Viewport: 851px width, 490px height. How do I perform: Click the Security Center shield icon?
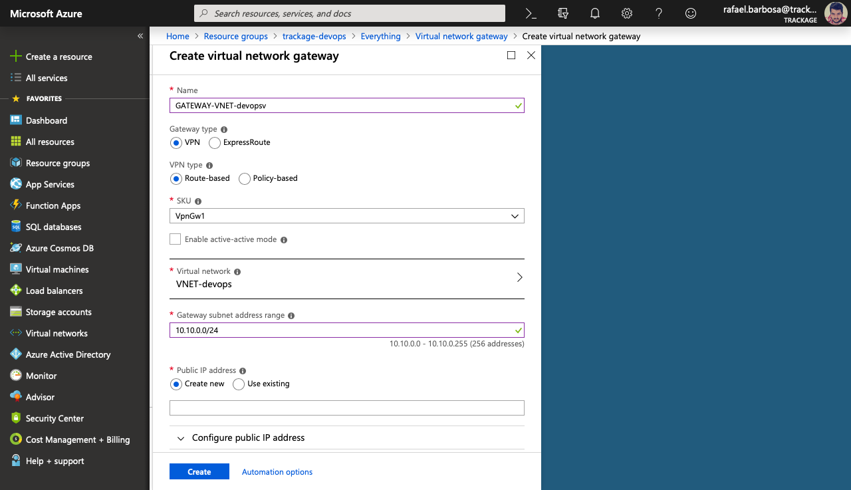pos(16,418)
